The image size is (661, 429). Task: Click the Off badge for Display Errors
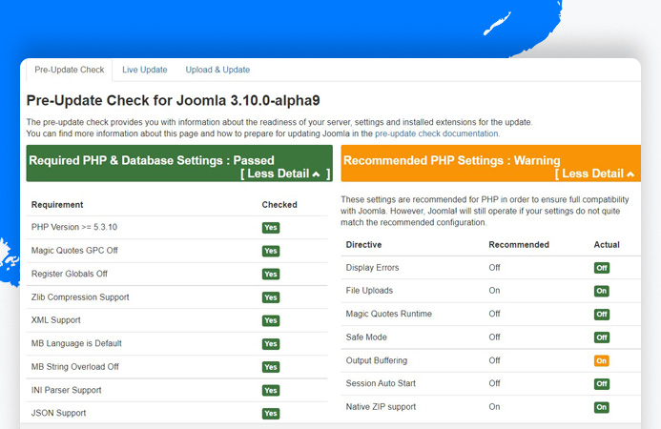[602, 268]
